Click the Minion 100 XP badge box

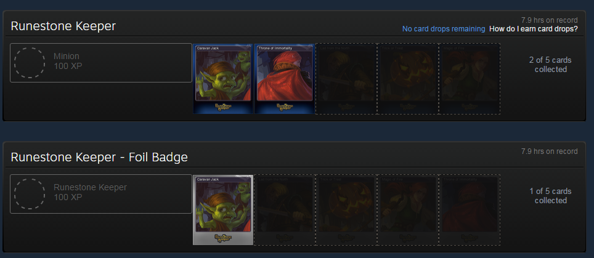pos(101,63)
